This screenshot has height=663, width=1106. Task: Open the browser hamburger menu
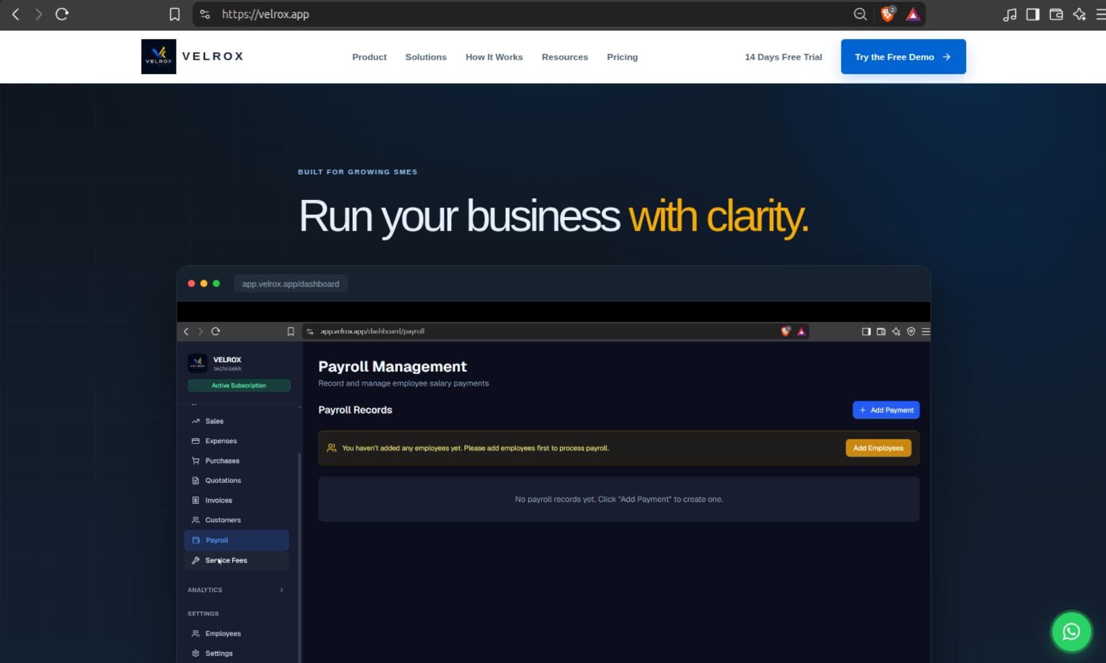tap(1101, 14)
